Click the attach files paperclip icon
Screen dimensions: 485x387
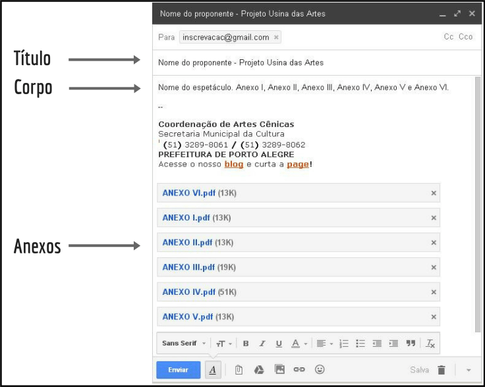tap(239, 370)
